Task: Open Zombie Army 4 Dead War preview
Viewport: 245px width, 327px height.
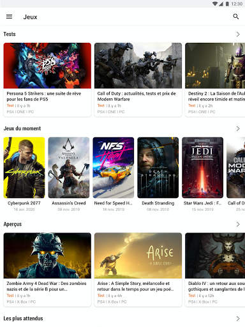Action: tap(47, 270)
